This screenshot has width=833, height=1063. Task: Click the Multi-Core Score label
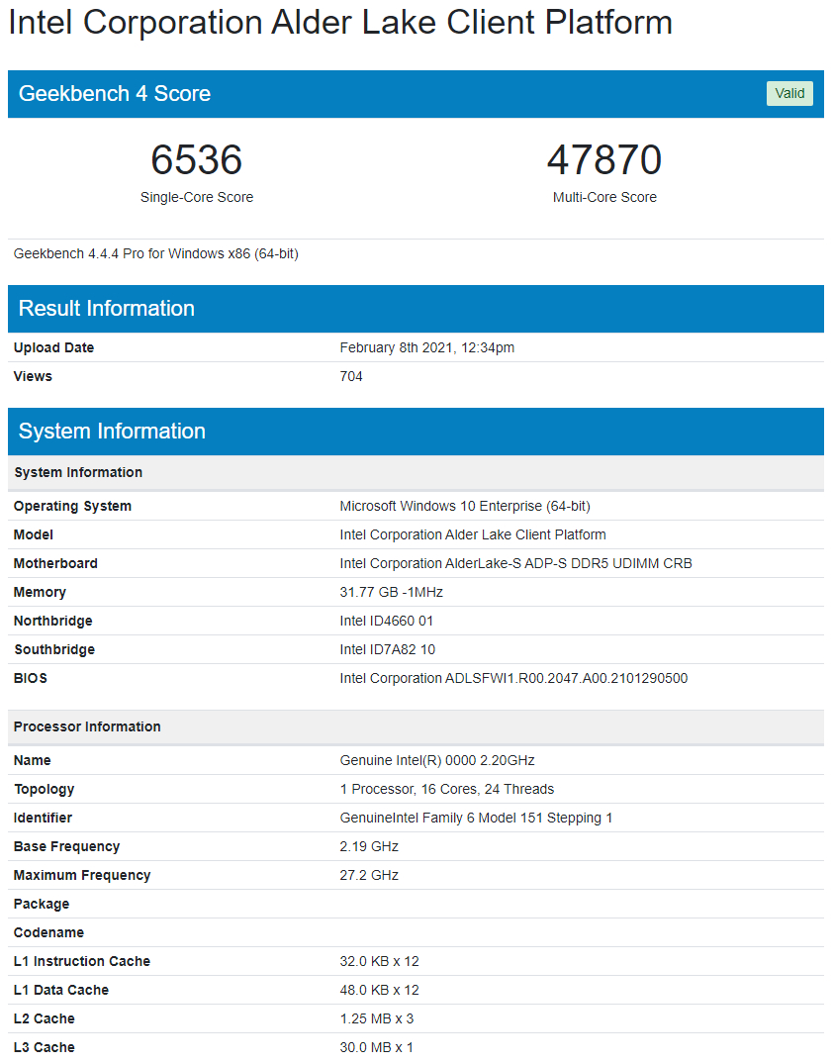pos(604,197)
